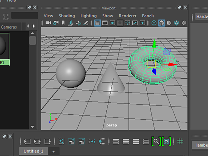Click the yellow center move handle
This screenshot has width=208, height=156.
(x=151, y=64)
